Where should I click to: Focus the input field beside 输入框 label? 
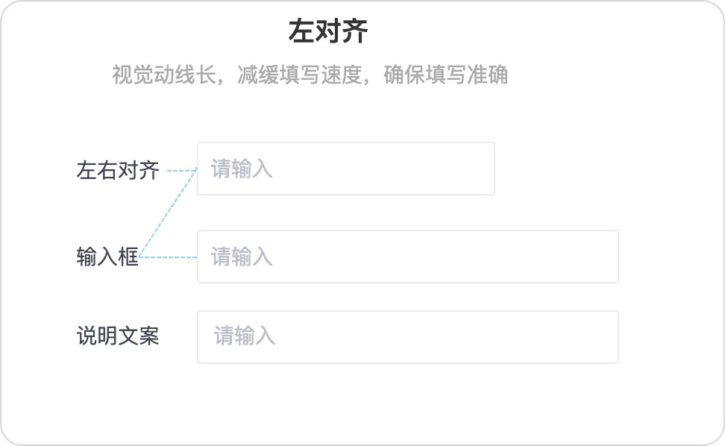(408, 257)
